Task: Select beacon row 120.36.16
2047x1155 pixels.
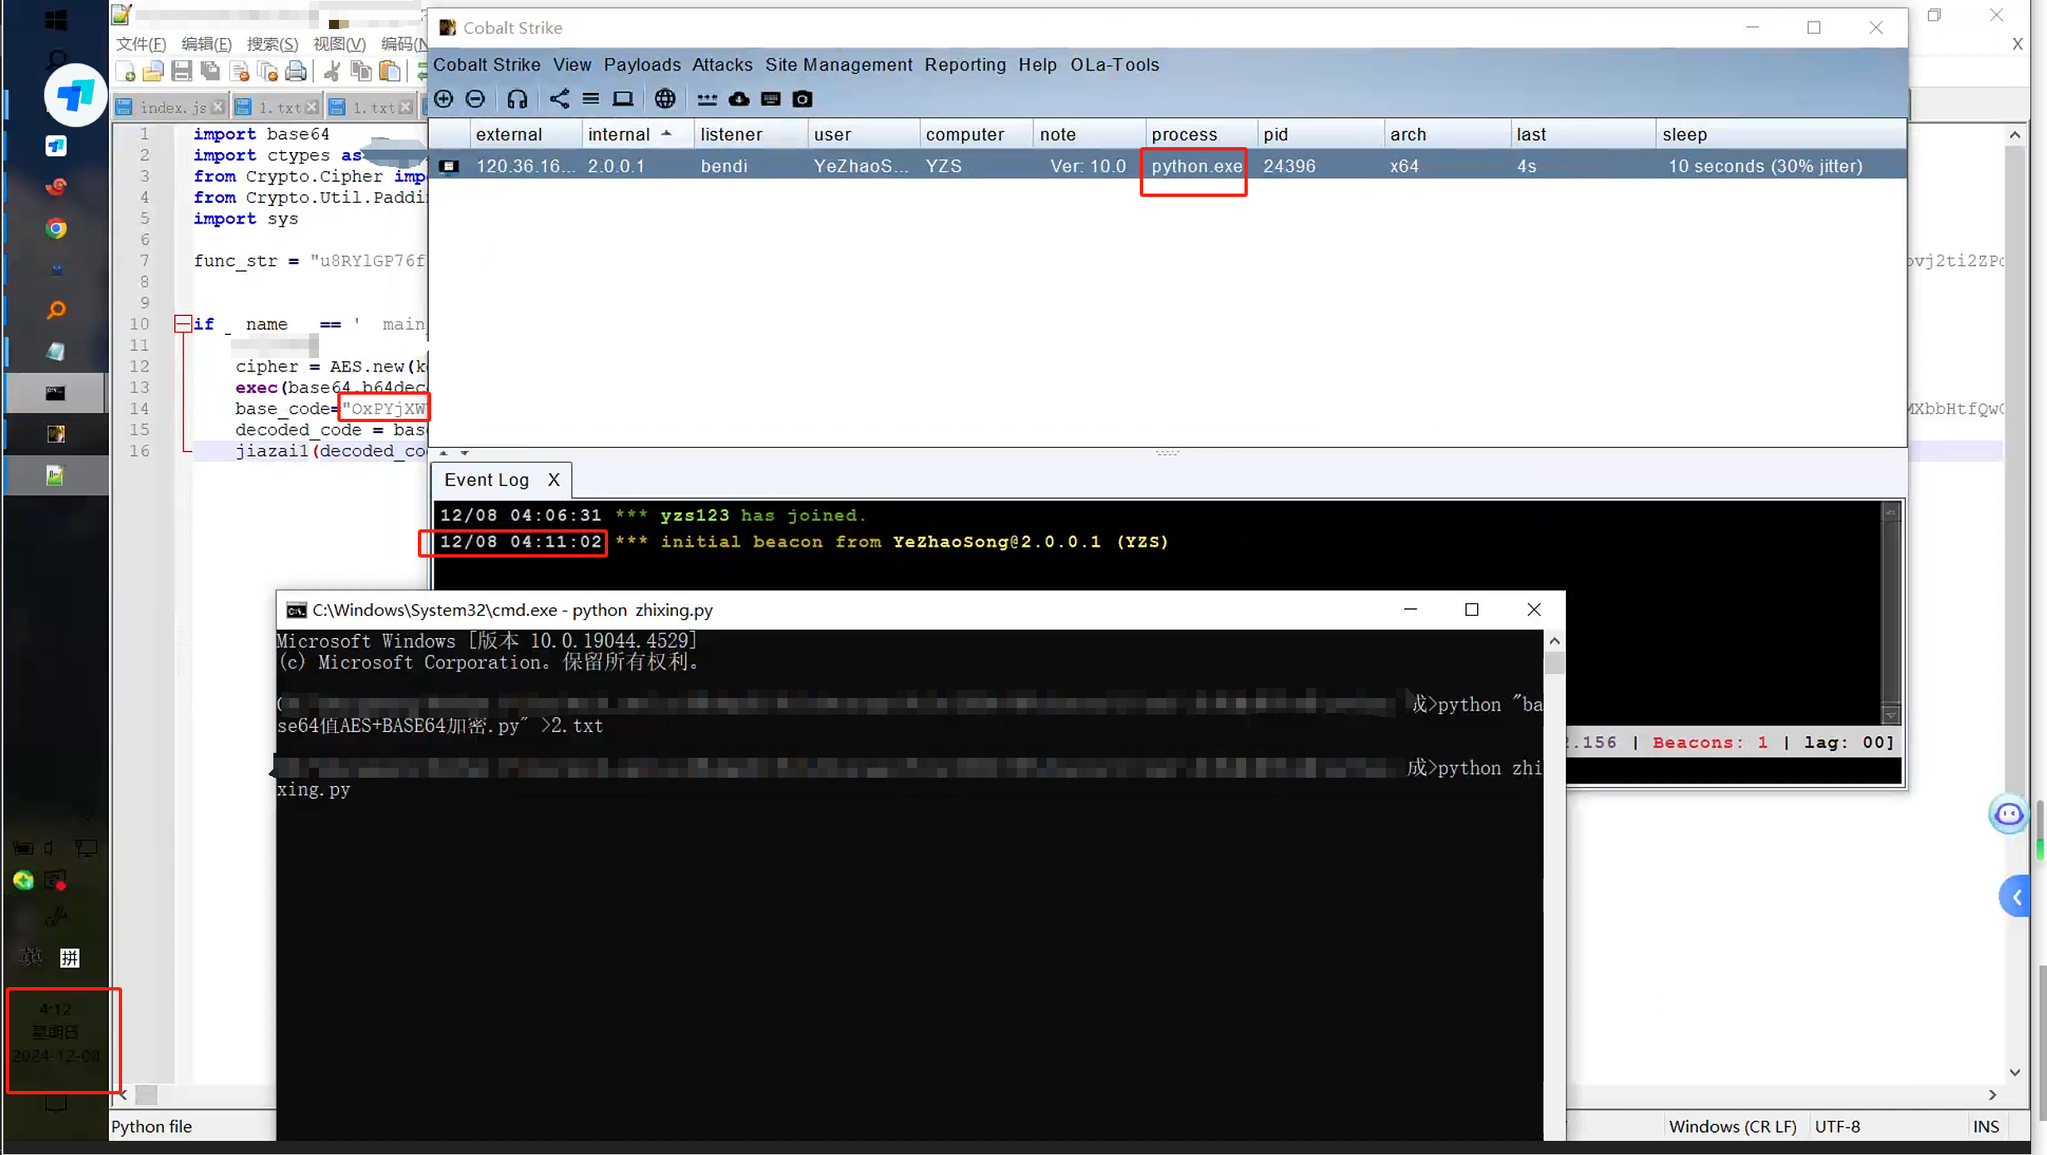Action: coord(1167,166)
